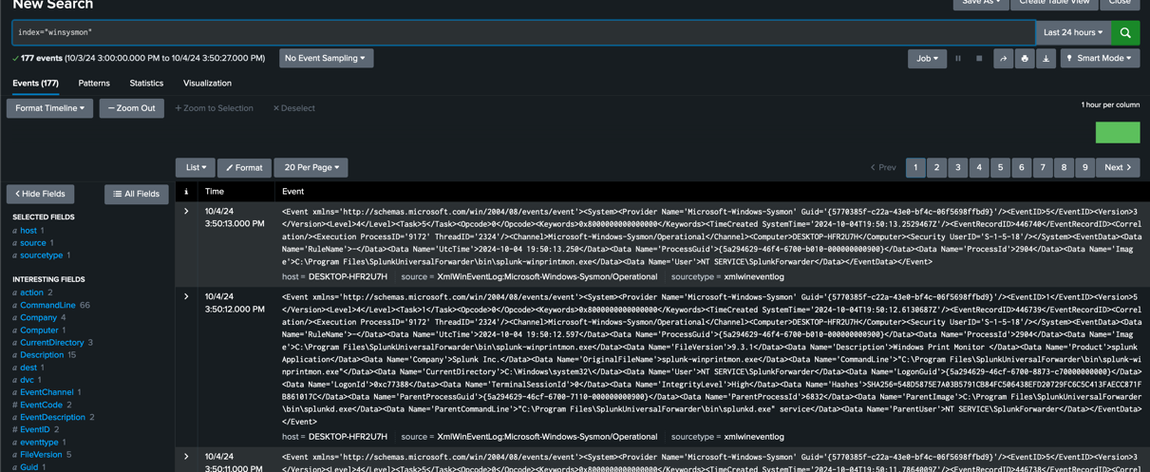Open the eventtype interesting field

click(40, 442)
